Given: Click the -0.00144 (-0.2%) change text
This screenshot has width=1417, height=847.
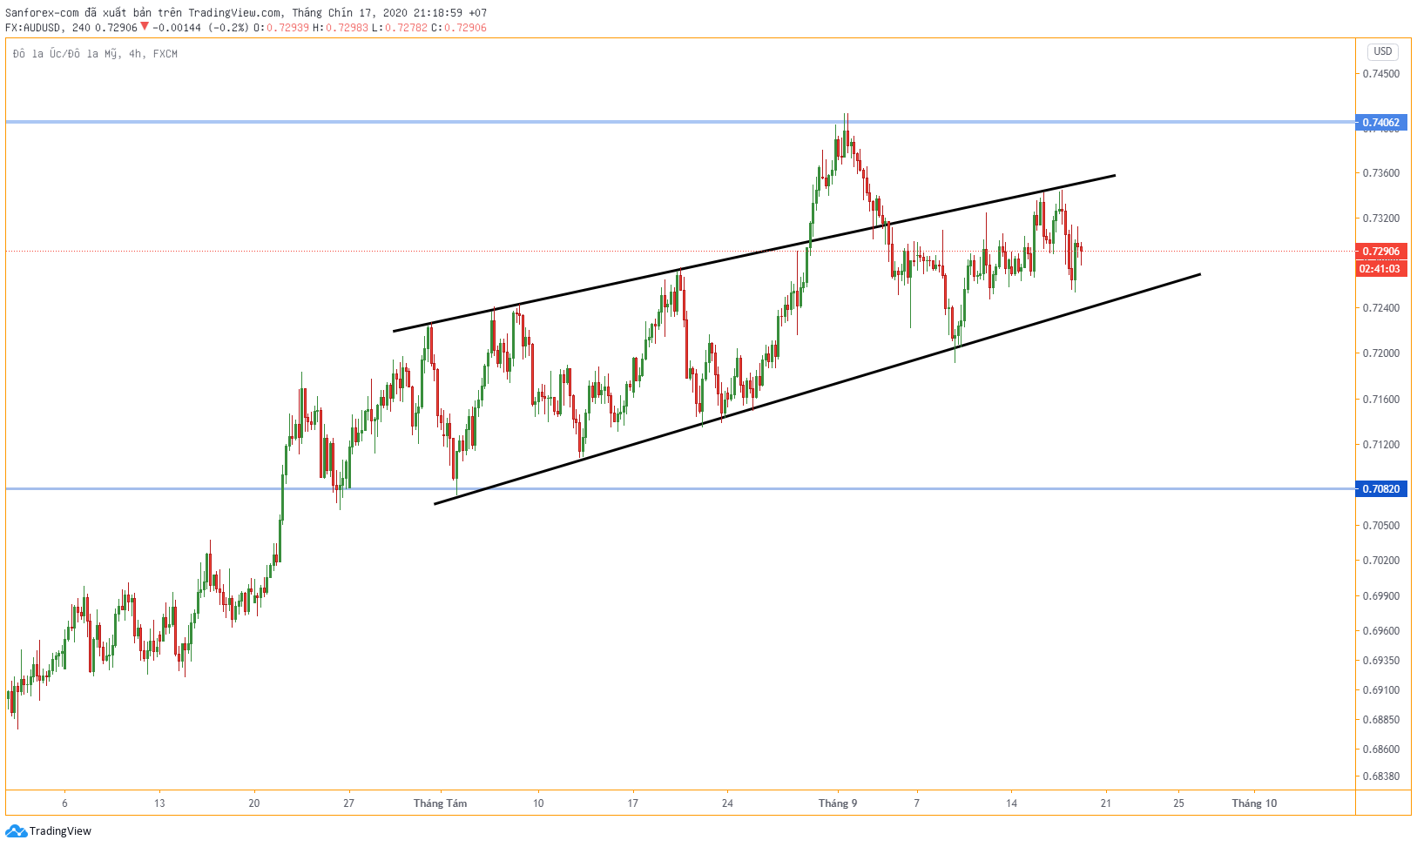Looking at the screenshot, I should [200, 27].
